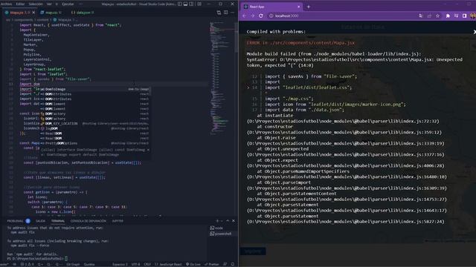Start Go Live server from status bar

(193, 264)
